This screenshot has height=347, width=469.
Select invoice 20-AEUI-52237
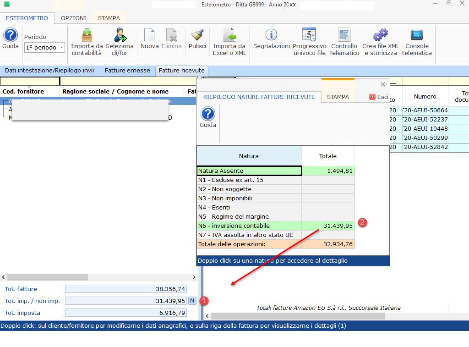425,120
